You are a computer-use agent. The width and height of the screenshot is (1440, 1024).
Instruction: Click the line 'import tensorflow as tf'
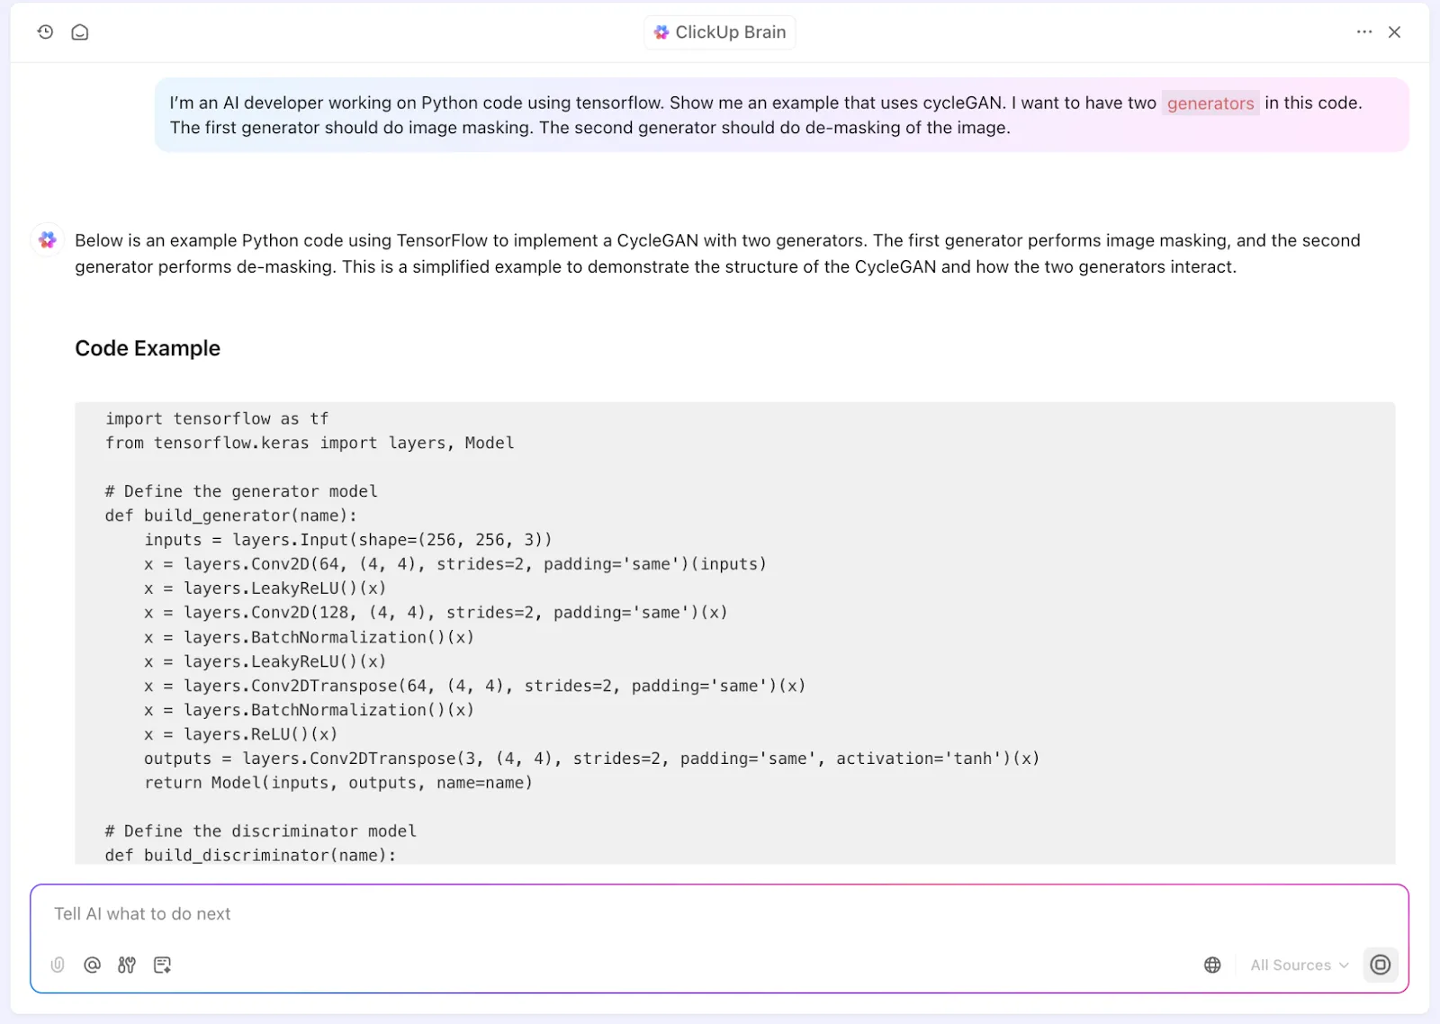(x=217, y=418)
